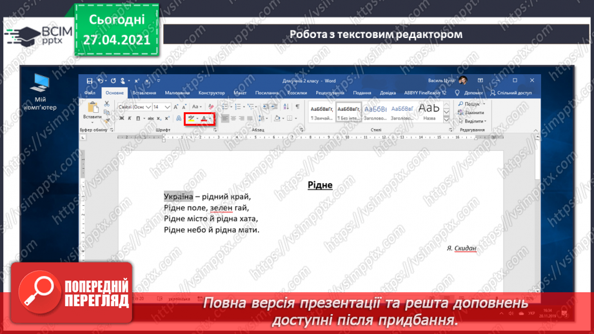Screen dimensions: 594x334
Task: Click the lightbulb Допомог search
Action: tap(470, 93)
